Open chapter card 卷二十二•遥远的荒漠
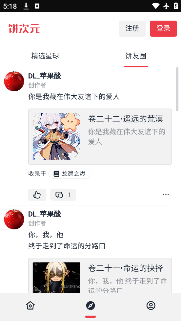This screenshot has width=181, height=321. [100, 136]
